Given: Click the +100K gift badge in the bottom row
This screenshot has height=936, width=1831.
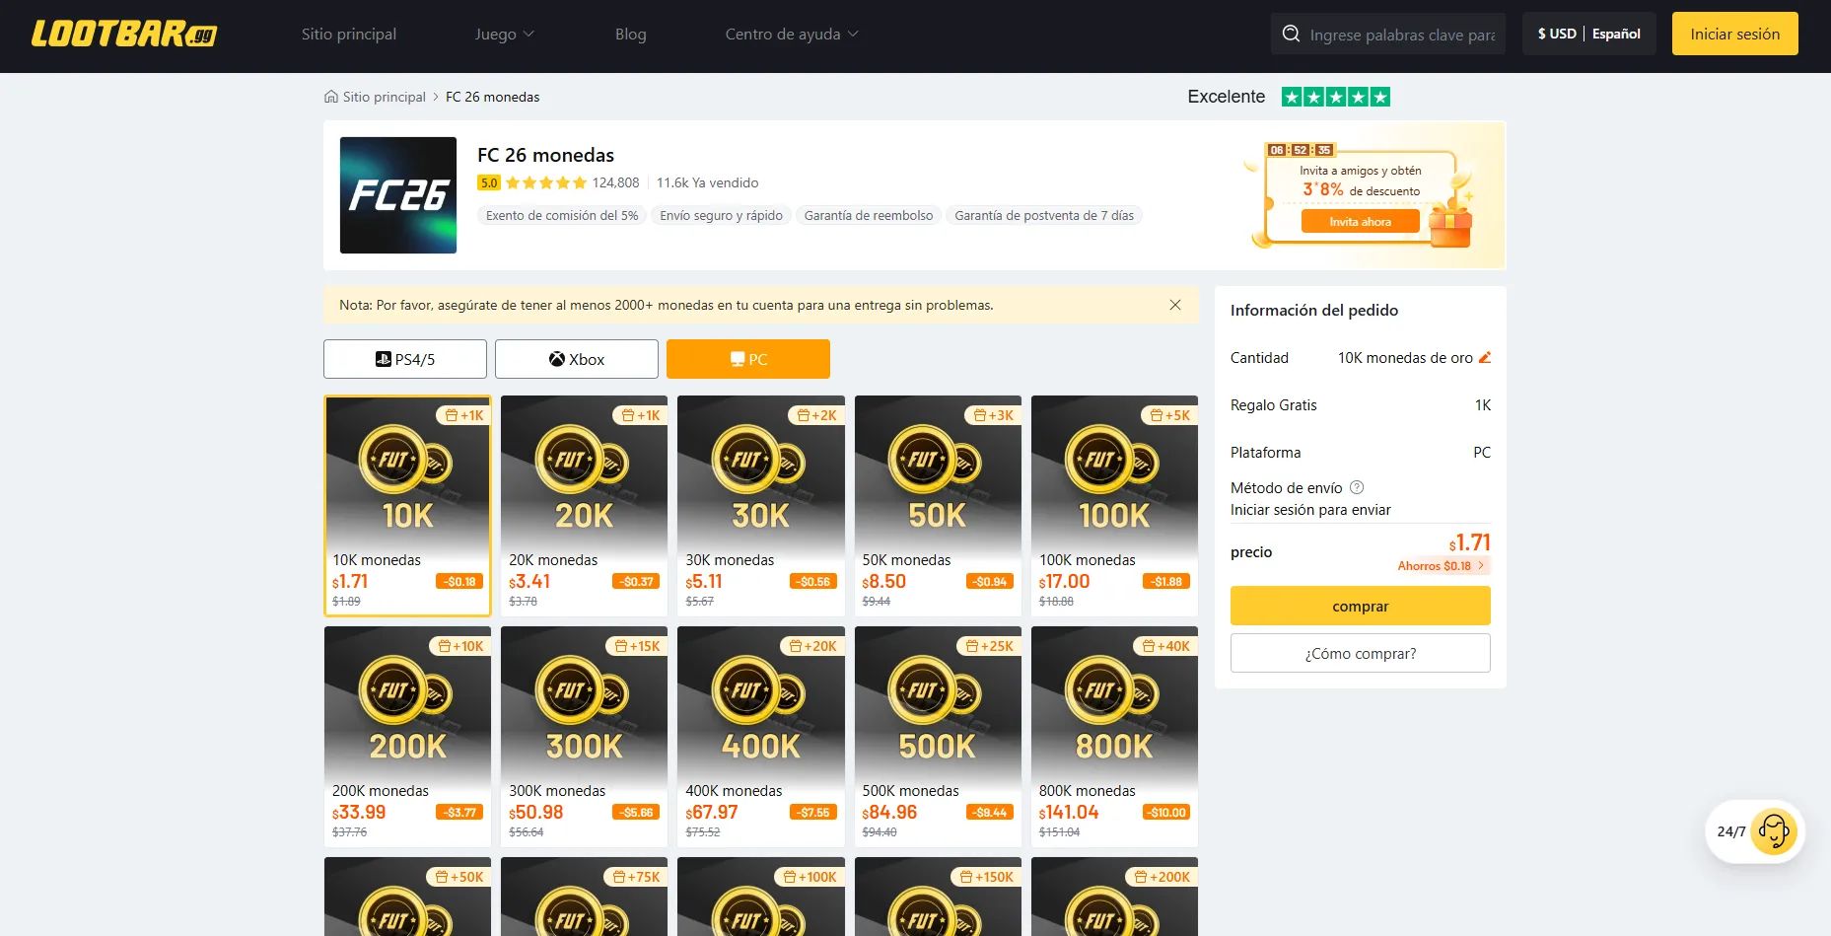Looking at the screenshot, I should click(x=810, y=877).
